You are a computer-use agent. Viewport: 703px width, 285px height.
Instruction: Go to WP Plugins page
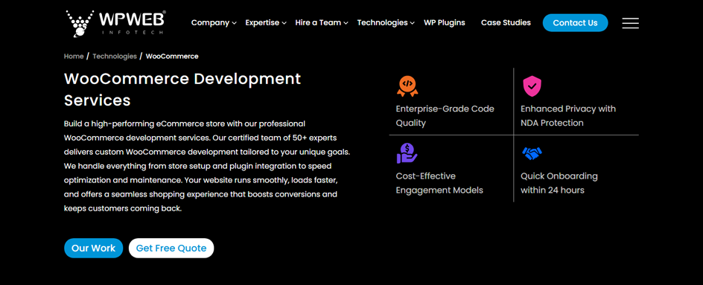tap(445, 23)
